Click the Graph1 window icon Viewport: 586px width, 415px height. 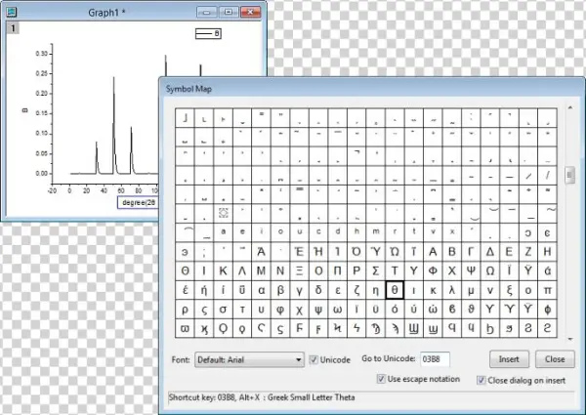(11, 12)
